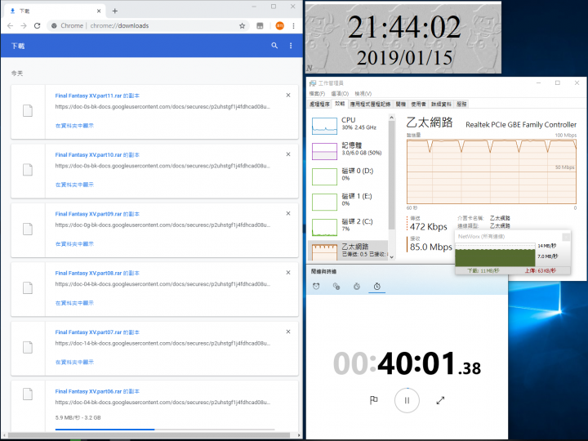This screenshot has width=588, height=441.
Task: Pause the running stopwatch
Action: tap(407, 400)
